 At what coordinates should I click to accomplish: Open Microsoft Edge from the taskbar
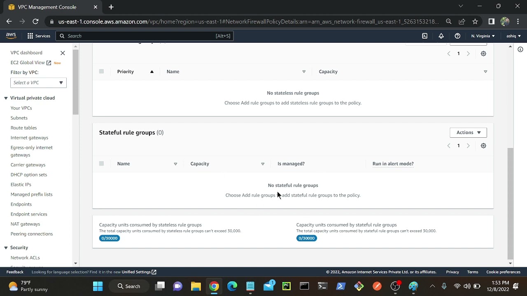pyautogui.click(x=232, y=286)
